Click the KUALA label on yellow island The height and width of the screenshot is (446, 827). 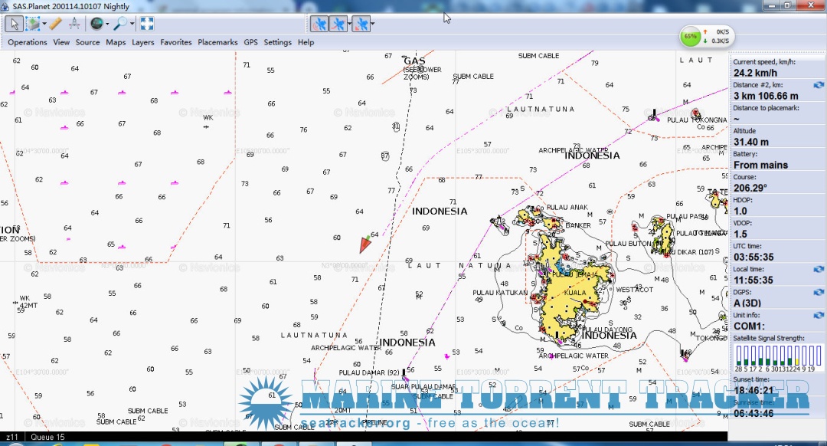(575, 293)
